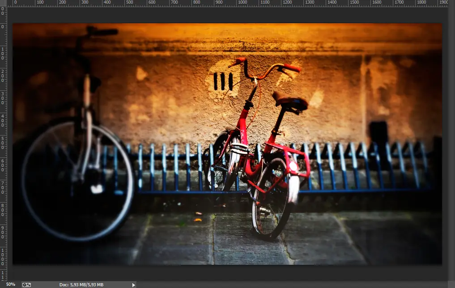Click the 1000 mark on horizontal ruler
Viewport: 455px width, 288px height.
click(243, 3)
